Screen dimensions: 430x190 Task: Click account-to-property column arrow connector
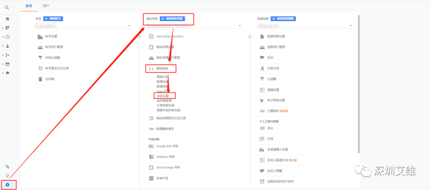pyautogui.click(x=139, y=37)
